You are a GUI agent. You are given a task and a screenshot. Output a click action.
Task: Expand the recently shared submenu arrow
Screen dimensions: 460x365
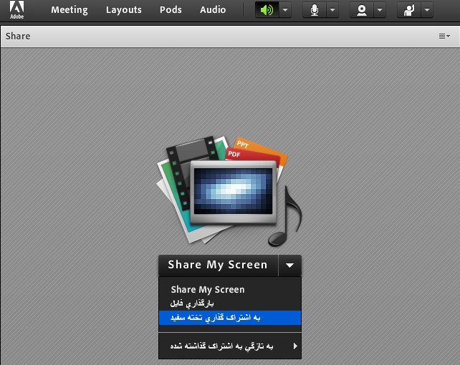(295, 346)
